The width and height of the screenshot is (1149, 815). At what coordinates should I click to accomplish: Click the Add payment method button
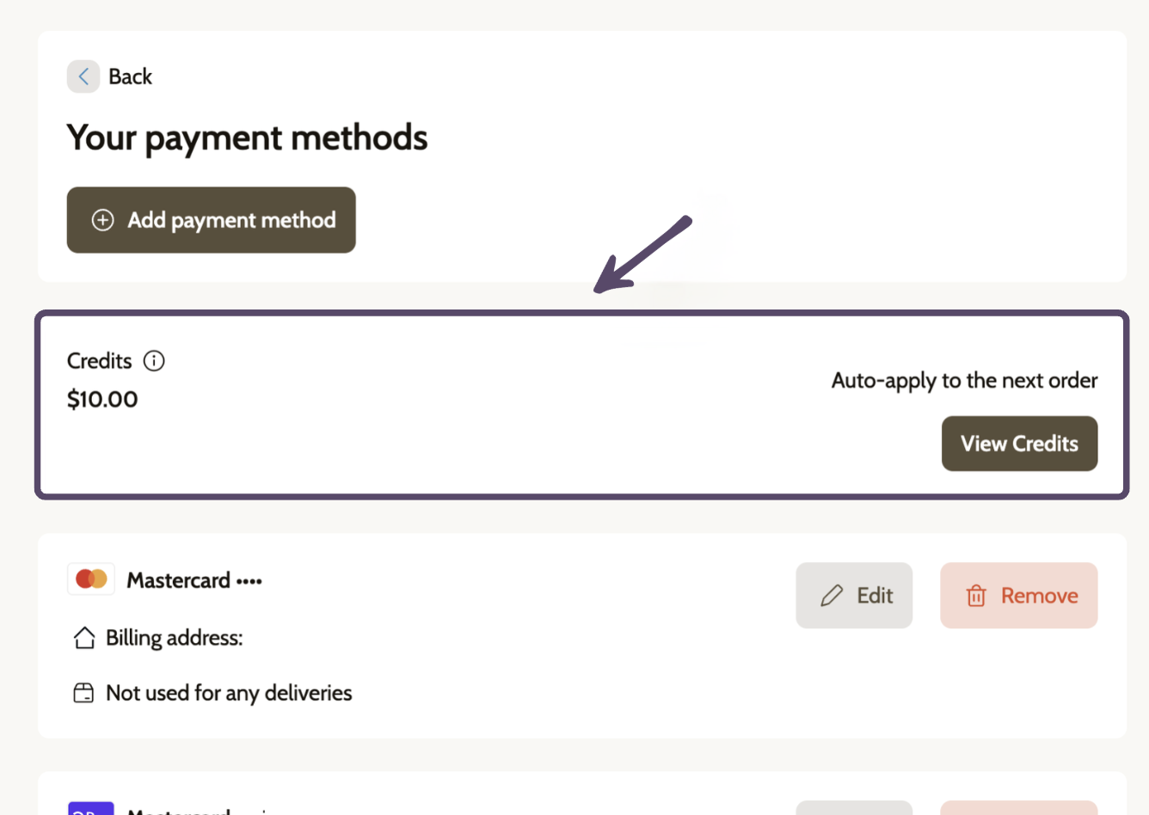pyautogui.click(x=212, y=220)
